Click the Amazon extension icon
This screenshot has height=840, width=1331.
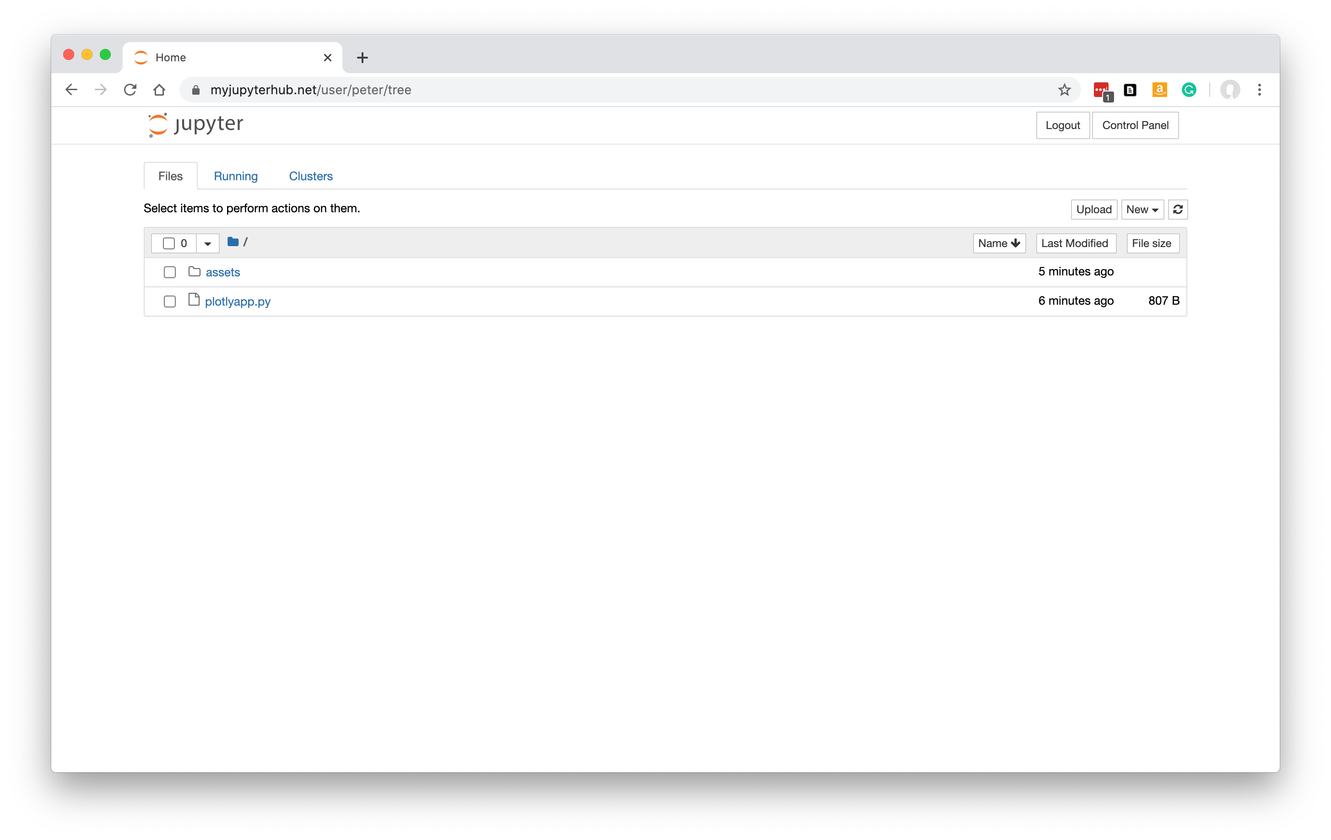(1159, 90)
